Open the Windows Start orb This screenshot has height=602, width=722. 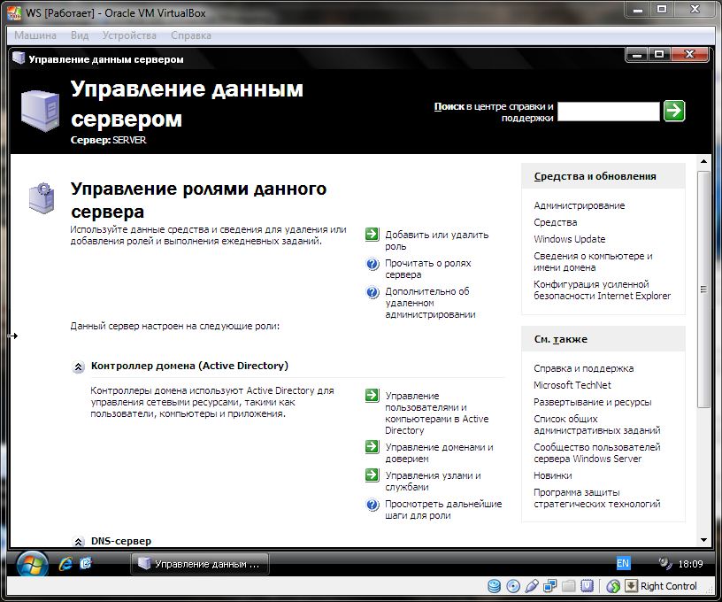pos(32,564)
